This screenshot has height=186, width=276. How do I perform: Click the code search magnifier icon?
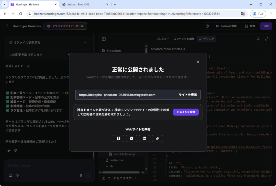(258, 39)
